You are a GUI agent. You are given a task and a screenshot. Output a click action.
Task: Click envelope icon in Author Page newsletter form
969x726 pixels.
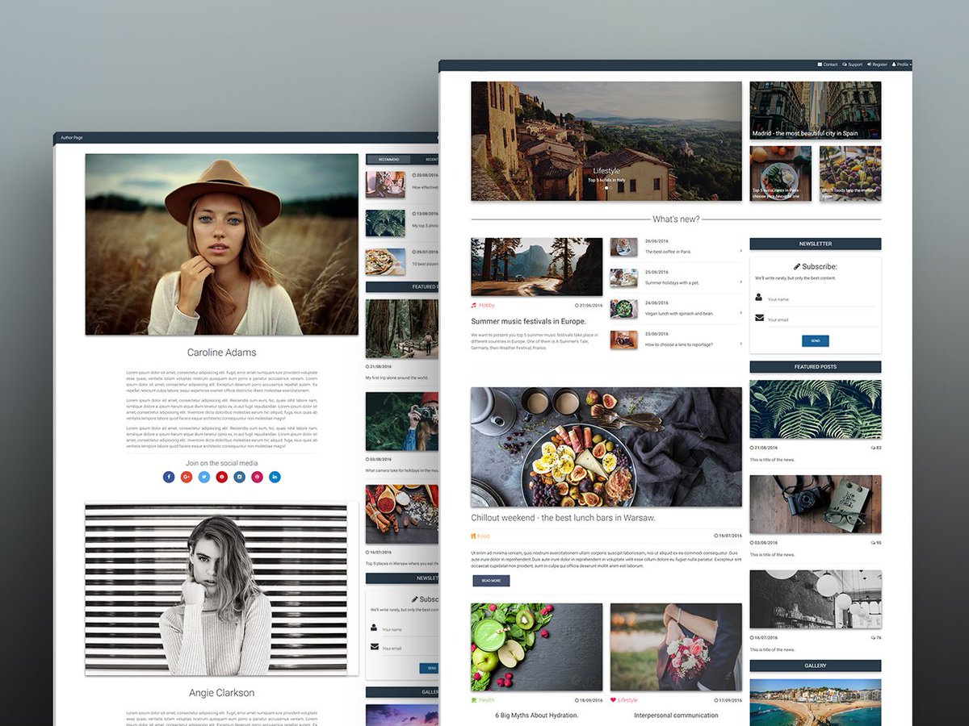(374, 647)
